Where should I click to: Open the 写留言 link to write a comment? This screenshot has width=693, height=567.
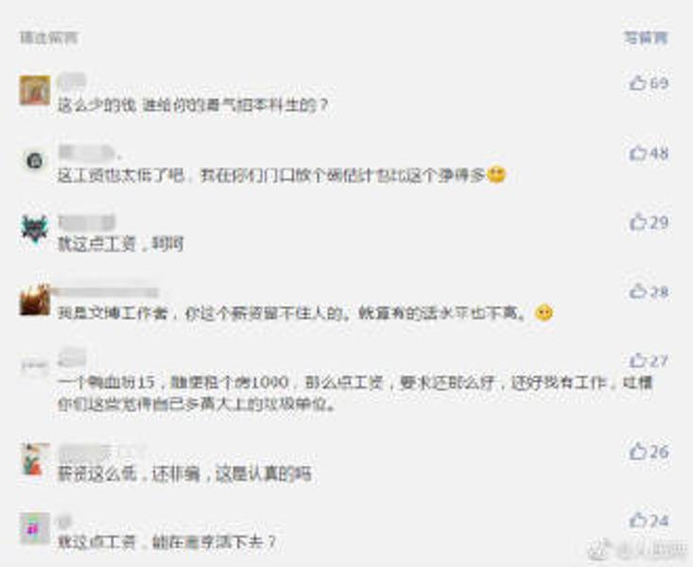pos(646,38)
